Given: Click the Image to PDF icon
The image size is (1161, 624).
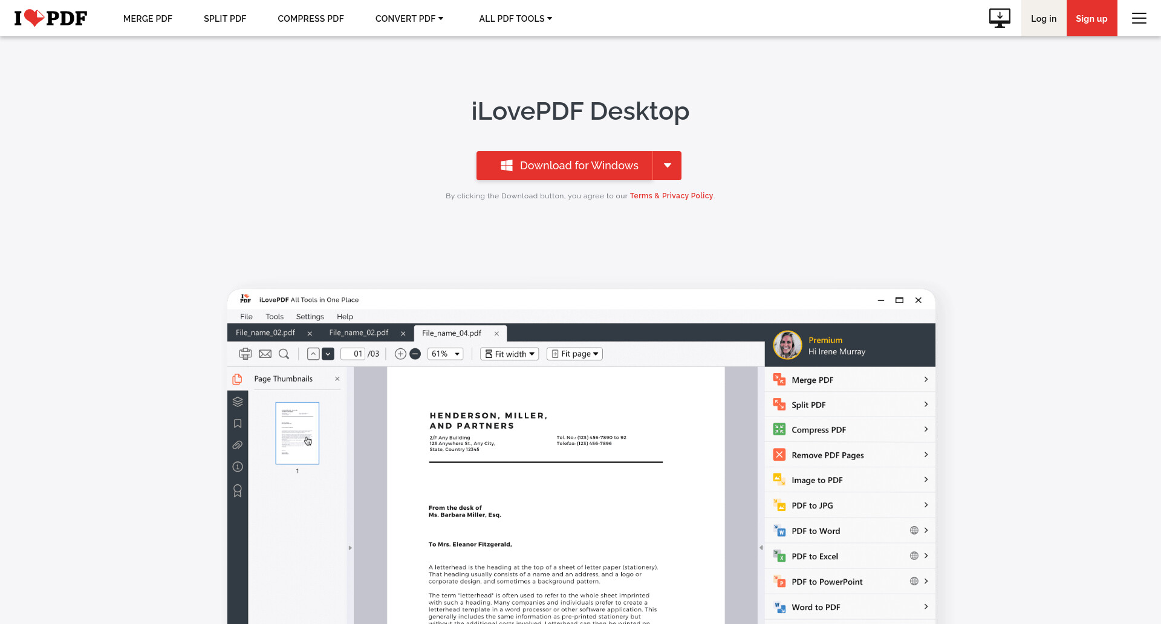Looking at the screenshot, I should [x=779, y=479].
